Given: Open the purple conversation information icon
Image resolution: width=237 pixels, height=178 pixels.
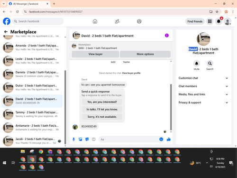Looking at the screenshot, I should (x=167, y=36).
